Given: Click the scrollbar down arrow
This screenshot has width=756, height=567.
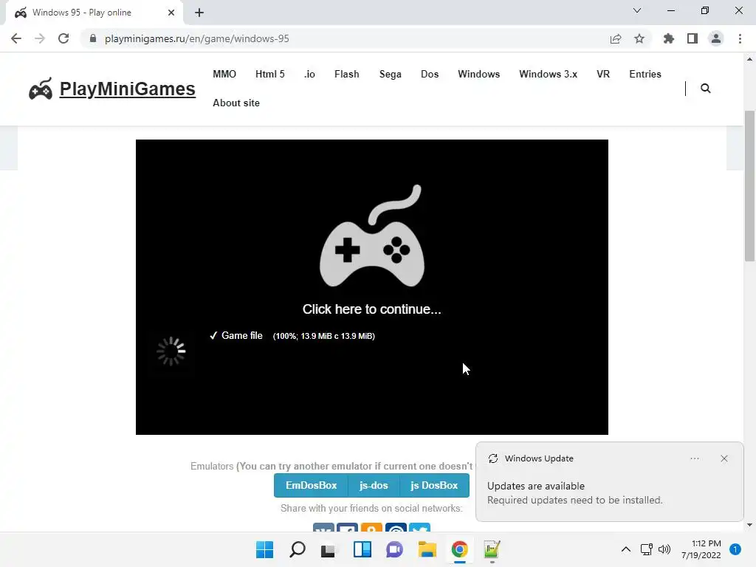Looking at the screenshot, I should (x=749, y=525).
